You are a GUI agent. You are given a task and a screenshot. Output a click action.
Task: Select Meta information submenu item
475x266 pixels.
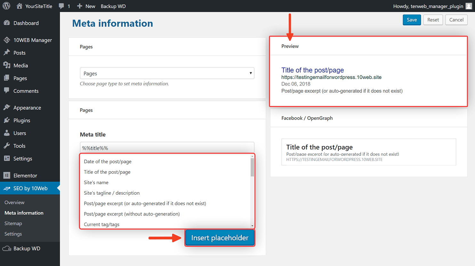(24, 213)
